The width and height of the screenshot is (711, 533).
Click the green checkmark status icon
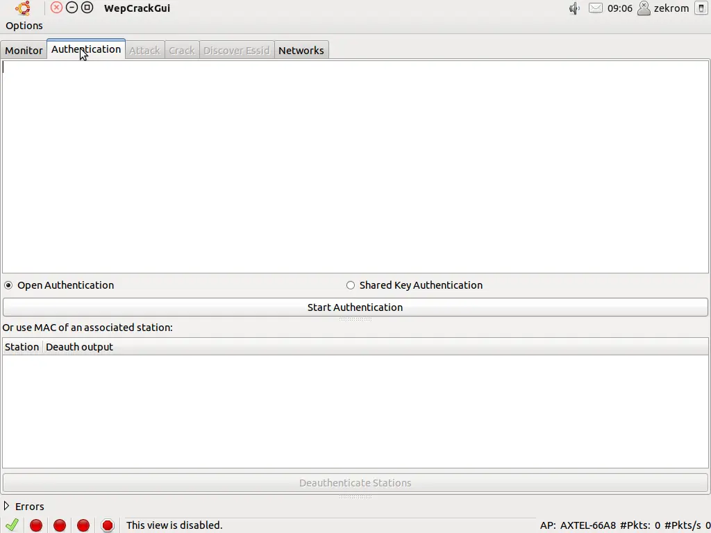[x=12, y=525]
